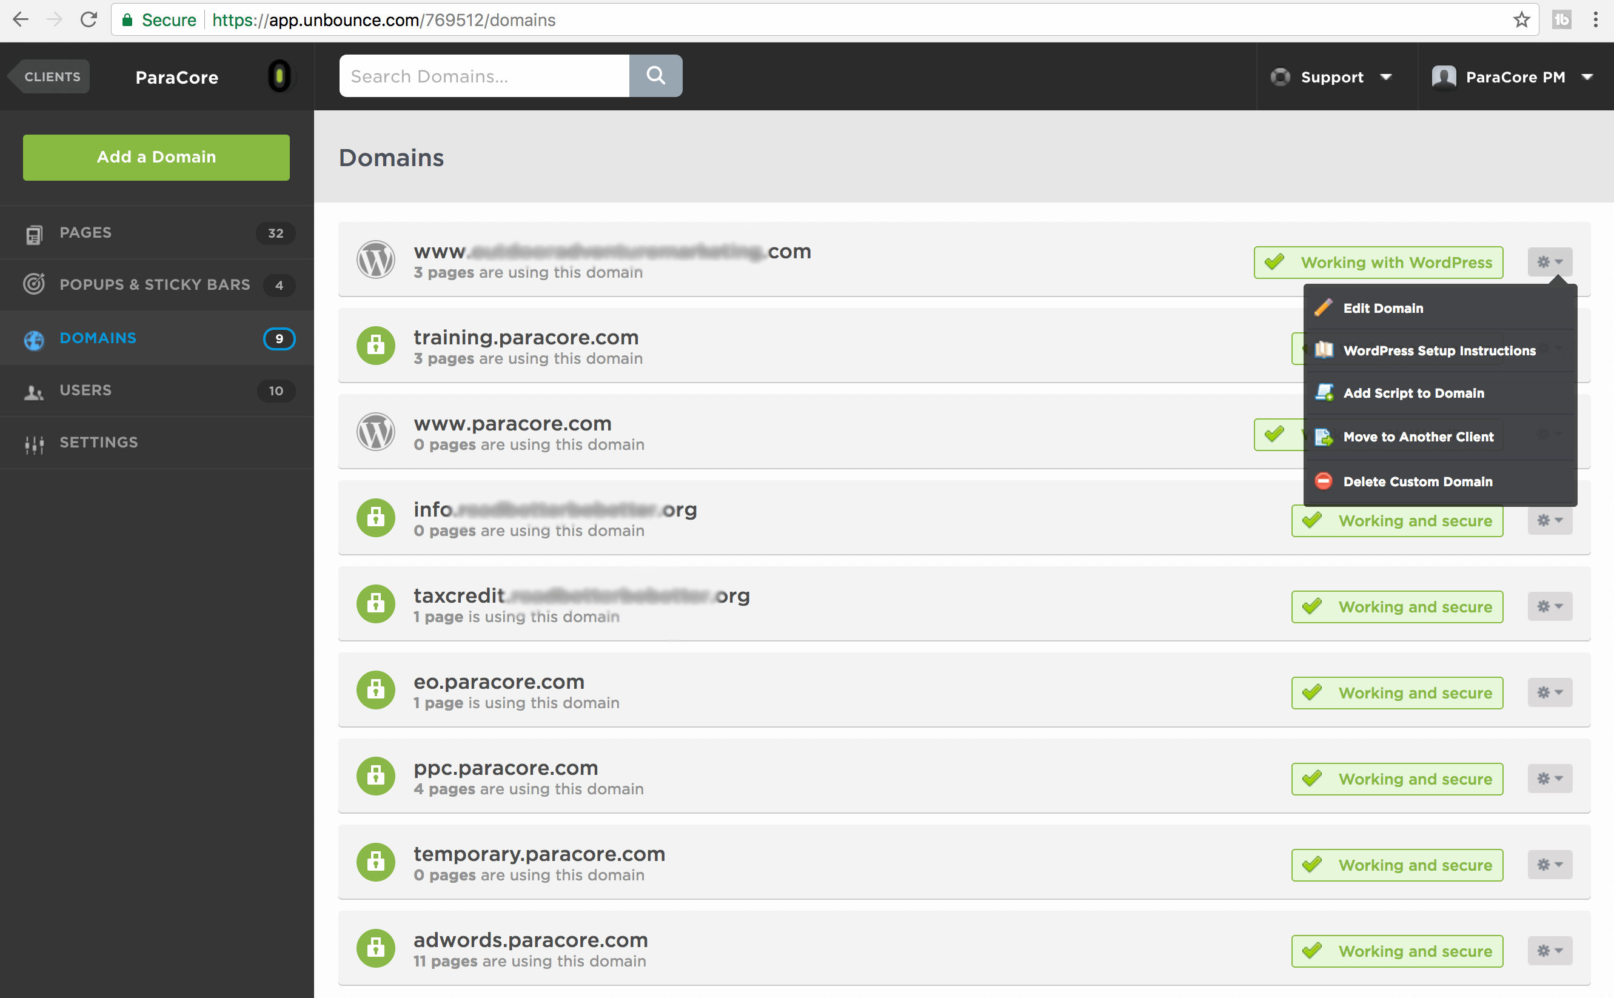This screenshot has height=998, width=1614.
Task: Choose Move to Another Client
Action: click(x=1440, y=437)
